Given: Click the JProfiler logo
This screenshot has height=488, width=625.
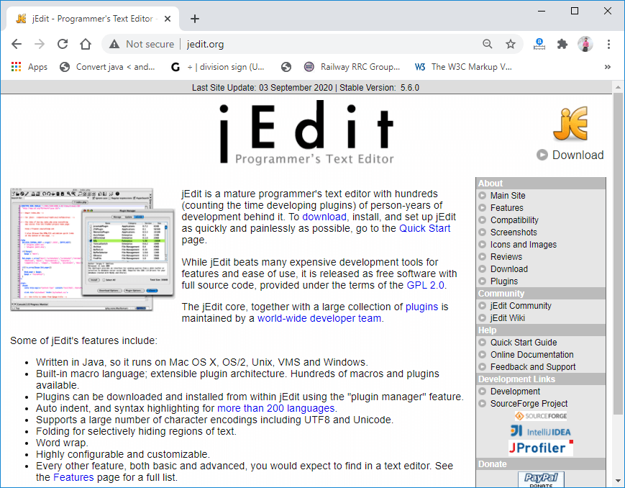Looking at the screenshot, I should (541, 448).
